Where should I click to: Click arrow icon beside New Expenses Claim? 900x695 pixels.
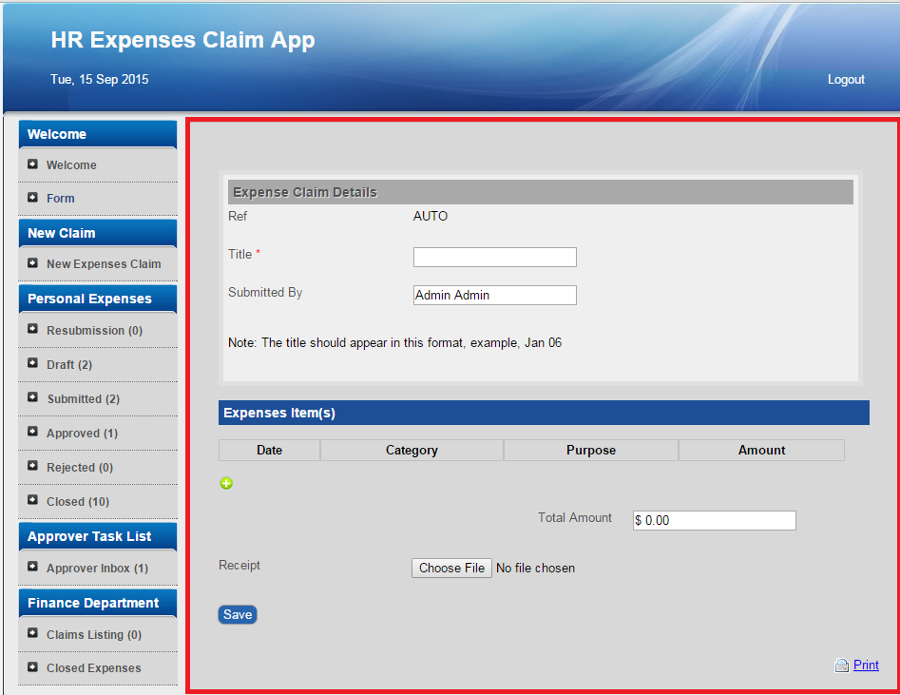click(33, 263)
